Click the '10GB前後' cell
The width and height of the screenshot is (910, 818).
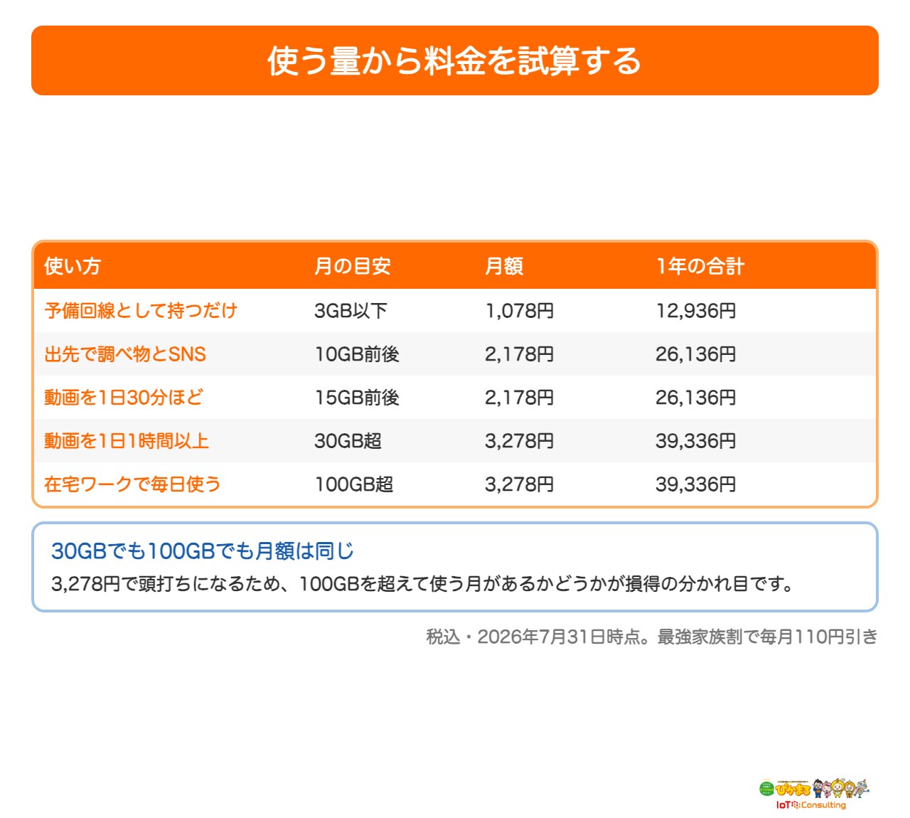pos(357,354)
